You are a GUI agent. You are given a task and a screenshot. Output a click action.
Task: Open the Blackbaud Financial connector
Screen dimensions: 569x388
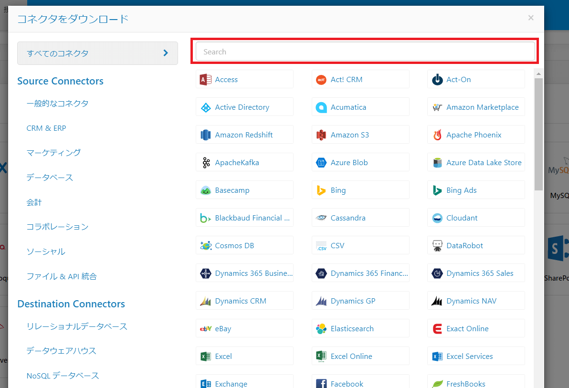[x=244, y=218]
